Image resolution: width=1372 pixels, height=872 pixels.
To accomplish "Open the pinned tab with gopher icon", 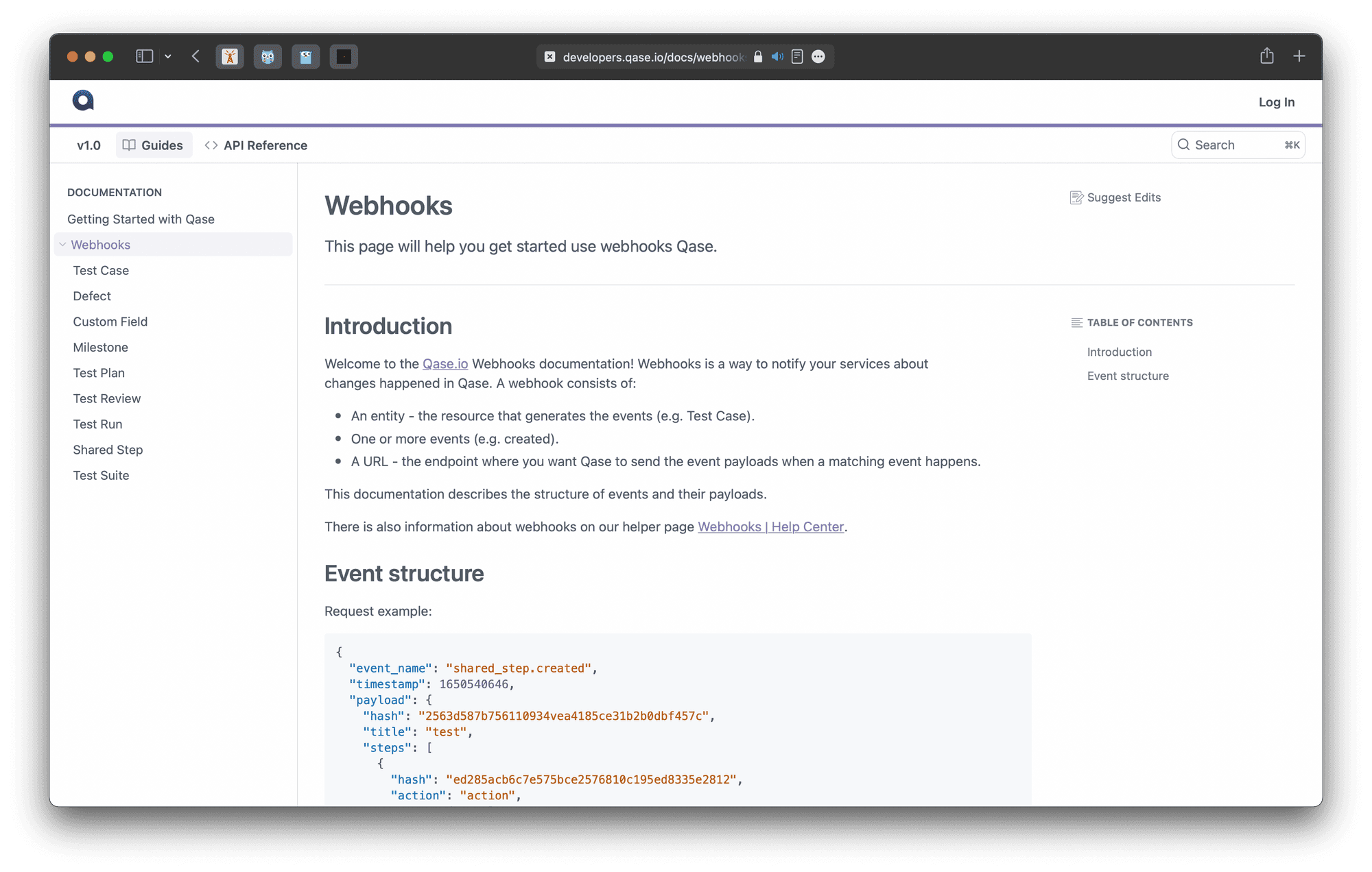I will [306, 56].
